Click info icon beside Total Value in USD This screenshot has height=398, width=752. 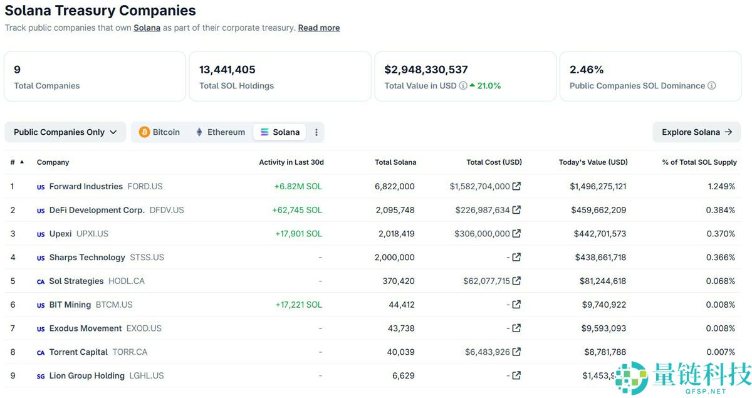463,86
